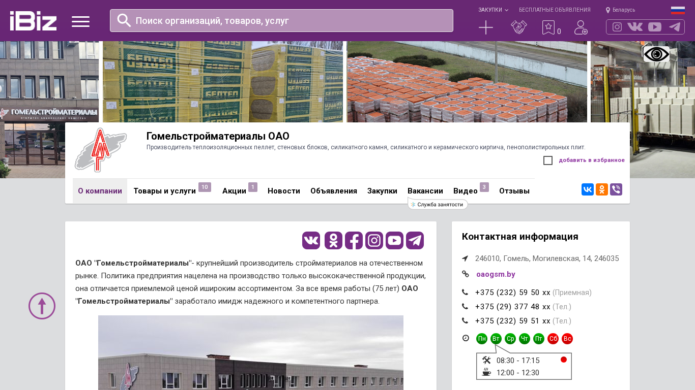Click 'Гомельстройматериалы ОАО' company title

pos(218,136)
